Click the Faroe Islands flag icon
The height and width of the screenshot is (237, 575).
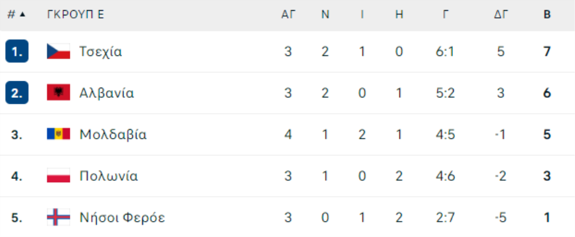[58, 217]
